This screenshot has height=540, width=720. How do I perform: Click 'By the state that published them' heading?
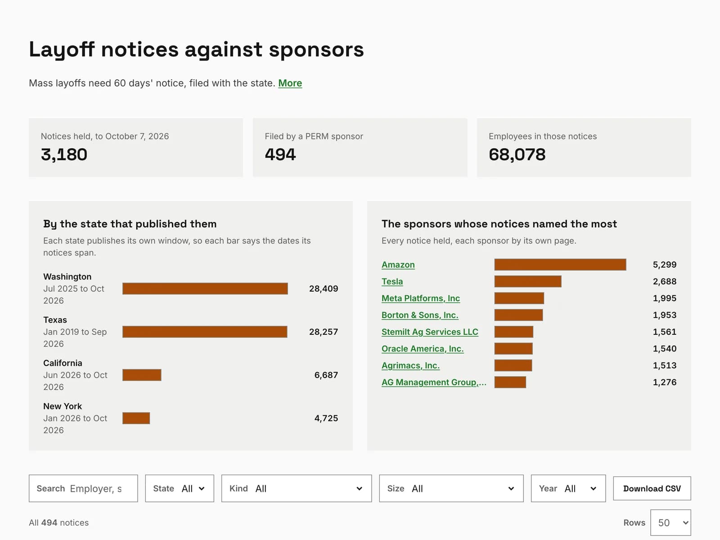[130, 224]
